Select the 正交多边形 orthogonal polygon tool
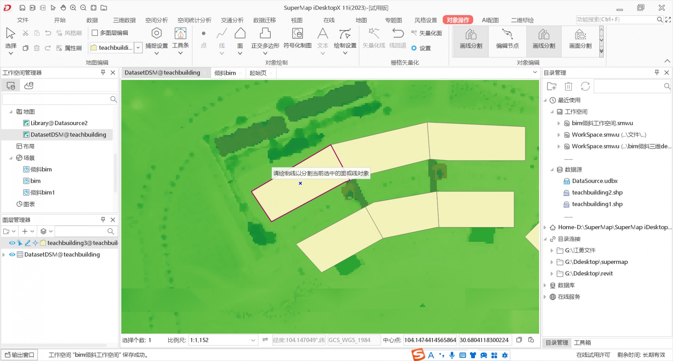 (265, 33)
